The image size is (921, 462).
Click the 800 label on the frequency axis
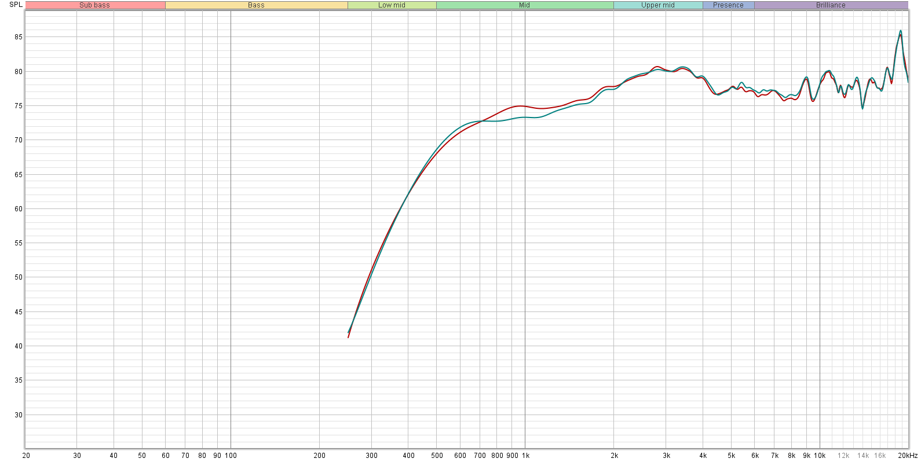coord(497,456)
